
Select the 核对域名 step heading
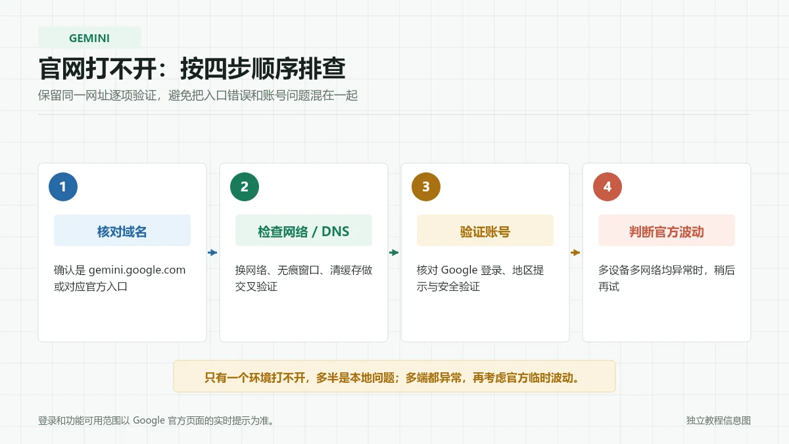point(122,231)
